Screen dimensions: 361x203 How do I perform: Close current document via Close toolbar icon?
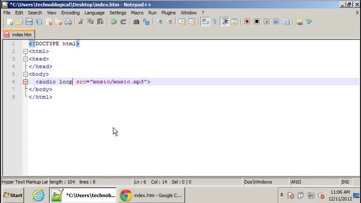49,22
